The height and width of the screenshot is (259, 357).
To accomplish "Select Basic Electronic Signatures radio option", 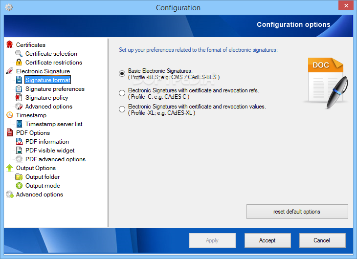I will point(122,73).
